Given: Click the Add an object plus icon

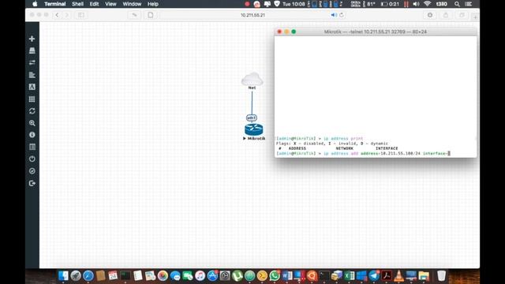Looking at the screenshot, I should click(32, 39).
